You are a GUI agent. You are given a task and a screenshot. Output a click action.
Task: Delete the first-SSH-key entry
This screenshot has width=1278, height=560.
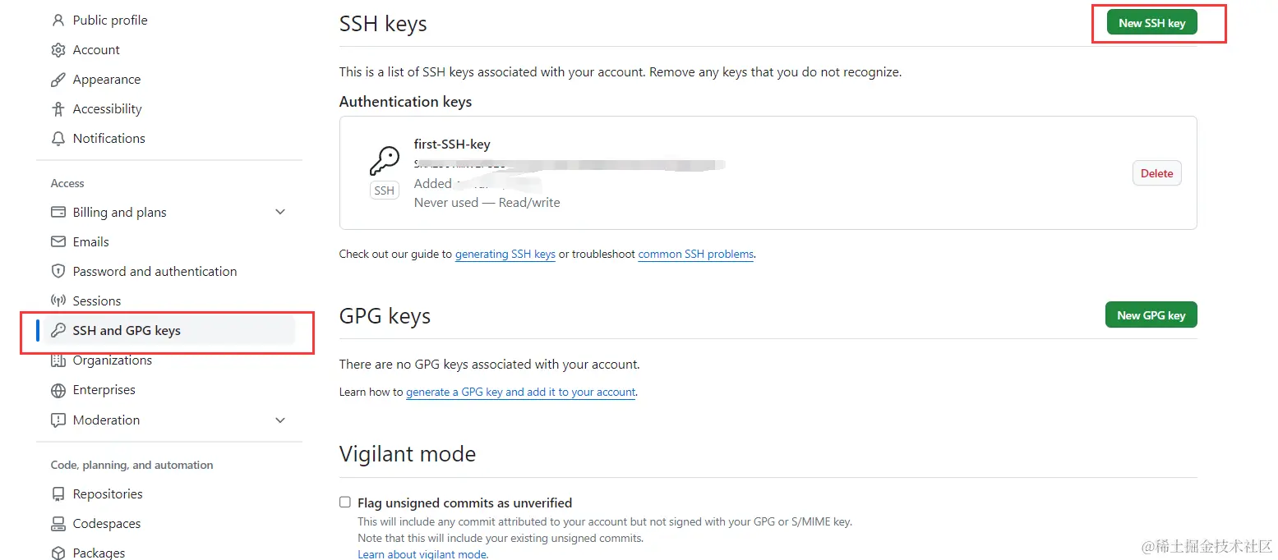pyautogui.click(x=1156, y=173)
